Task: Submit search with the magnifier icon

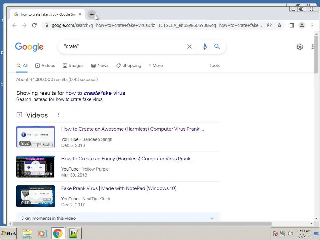Action: 217,47
